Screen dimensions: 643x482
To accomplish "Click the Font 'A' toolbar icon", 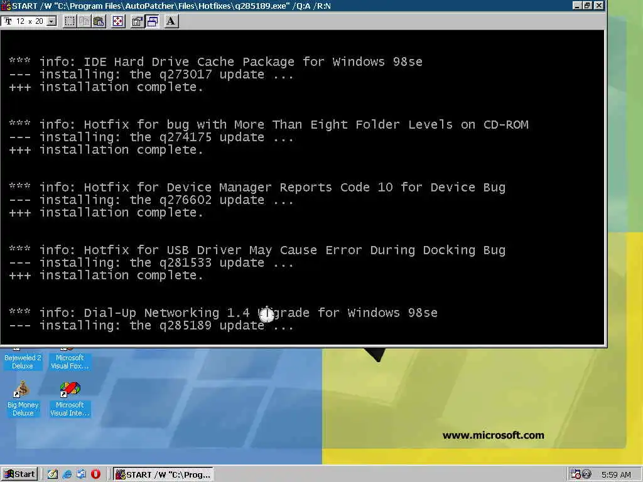I will click(171, 21).
